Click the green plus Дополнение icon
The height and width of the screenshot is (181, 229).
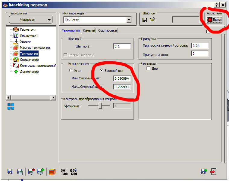coord(16,72)
